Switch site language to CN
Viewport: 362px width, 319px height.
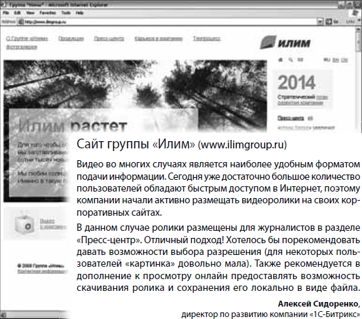(344, 60)
